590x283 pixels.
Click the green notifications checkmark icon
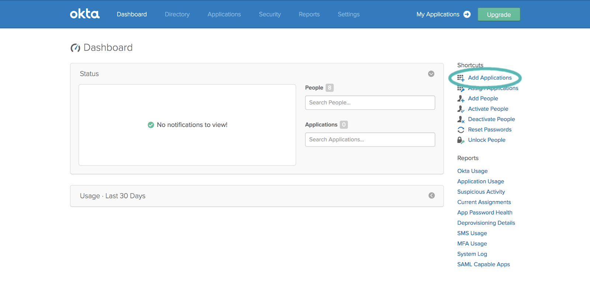tap(150, 125)
